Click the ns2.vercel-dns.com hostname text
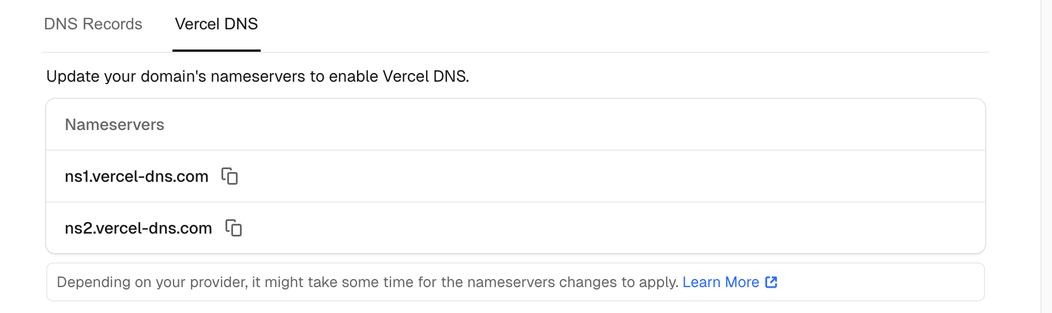Screen dimensions: 1052x313 click(x=138, y=228)
